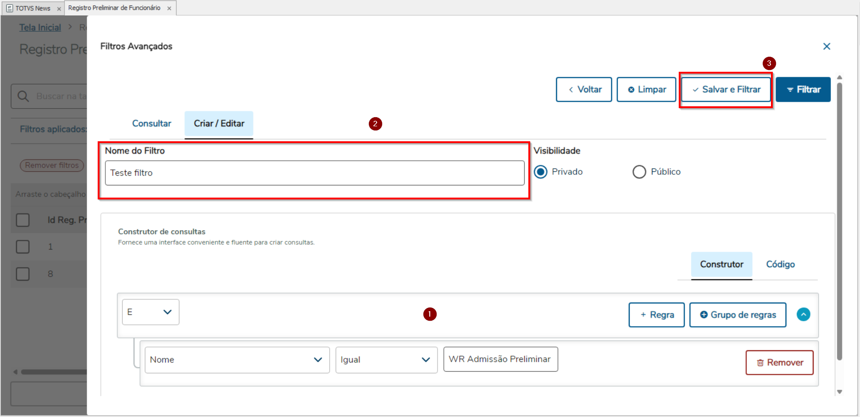Click the funnel icon on Filtrar
This screenshot has height=417, width=860.
coord(790,90)
